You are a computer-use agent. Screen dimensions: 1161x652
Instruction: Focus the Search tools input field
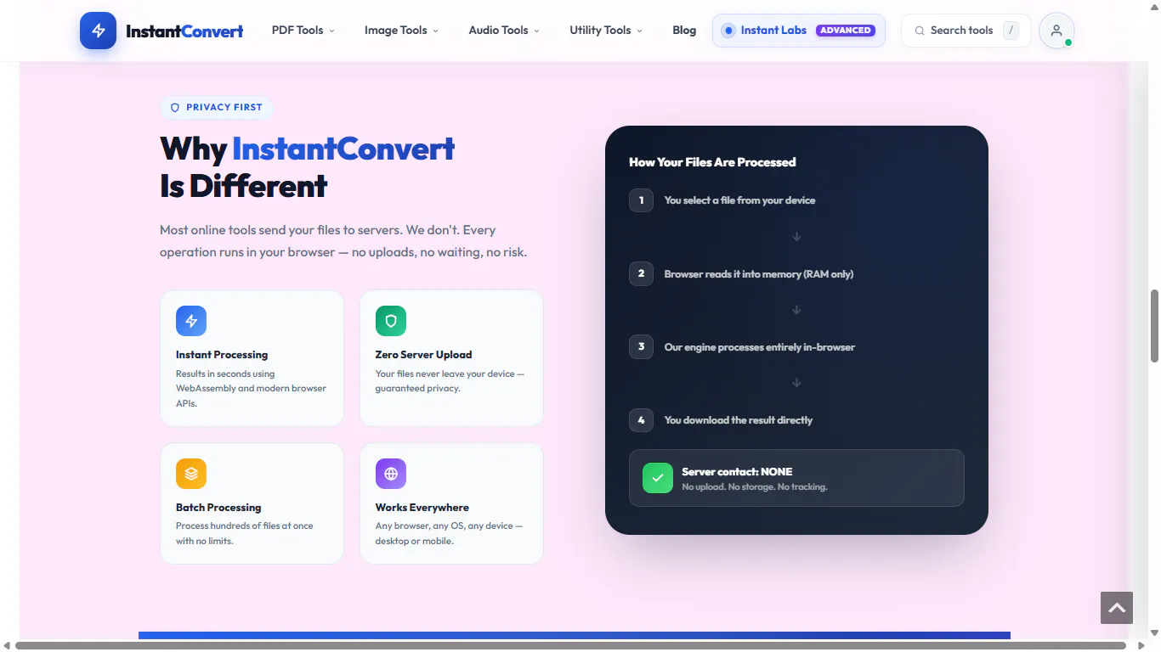coord(966,31)
